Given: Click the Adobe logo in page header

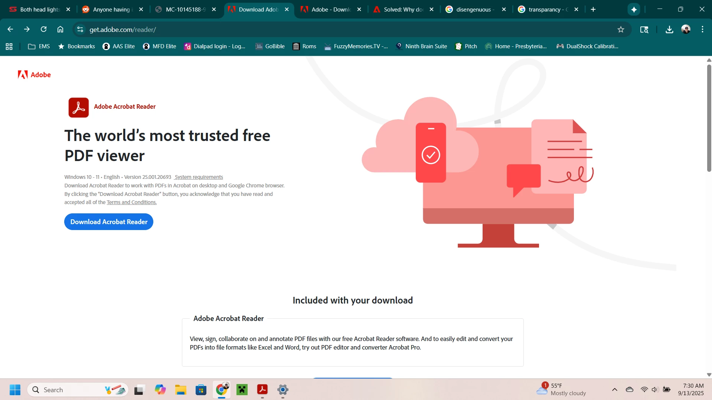Looking at the screenshot, I should click(x=34, y=75).
